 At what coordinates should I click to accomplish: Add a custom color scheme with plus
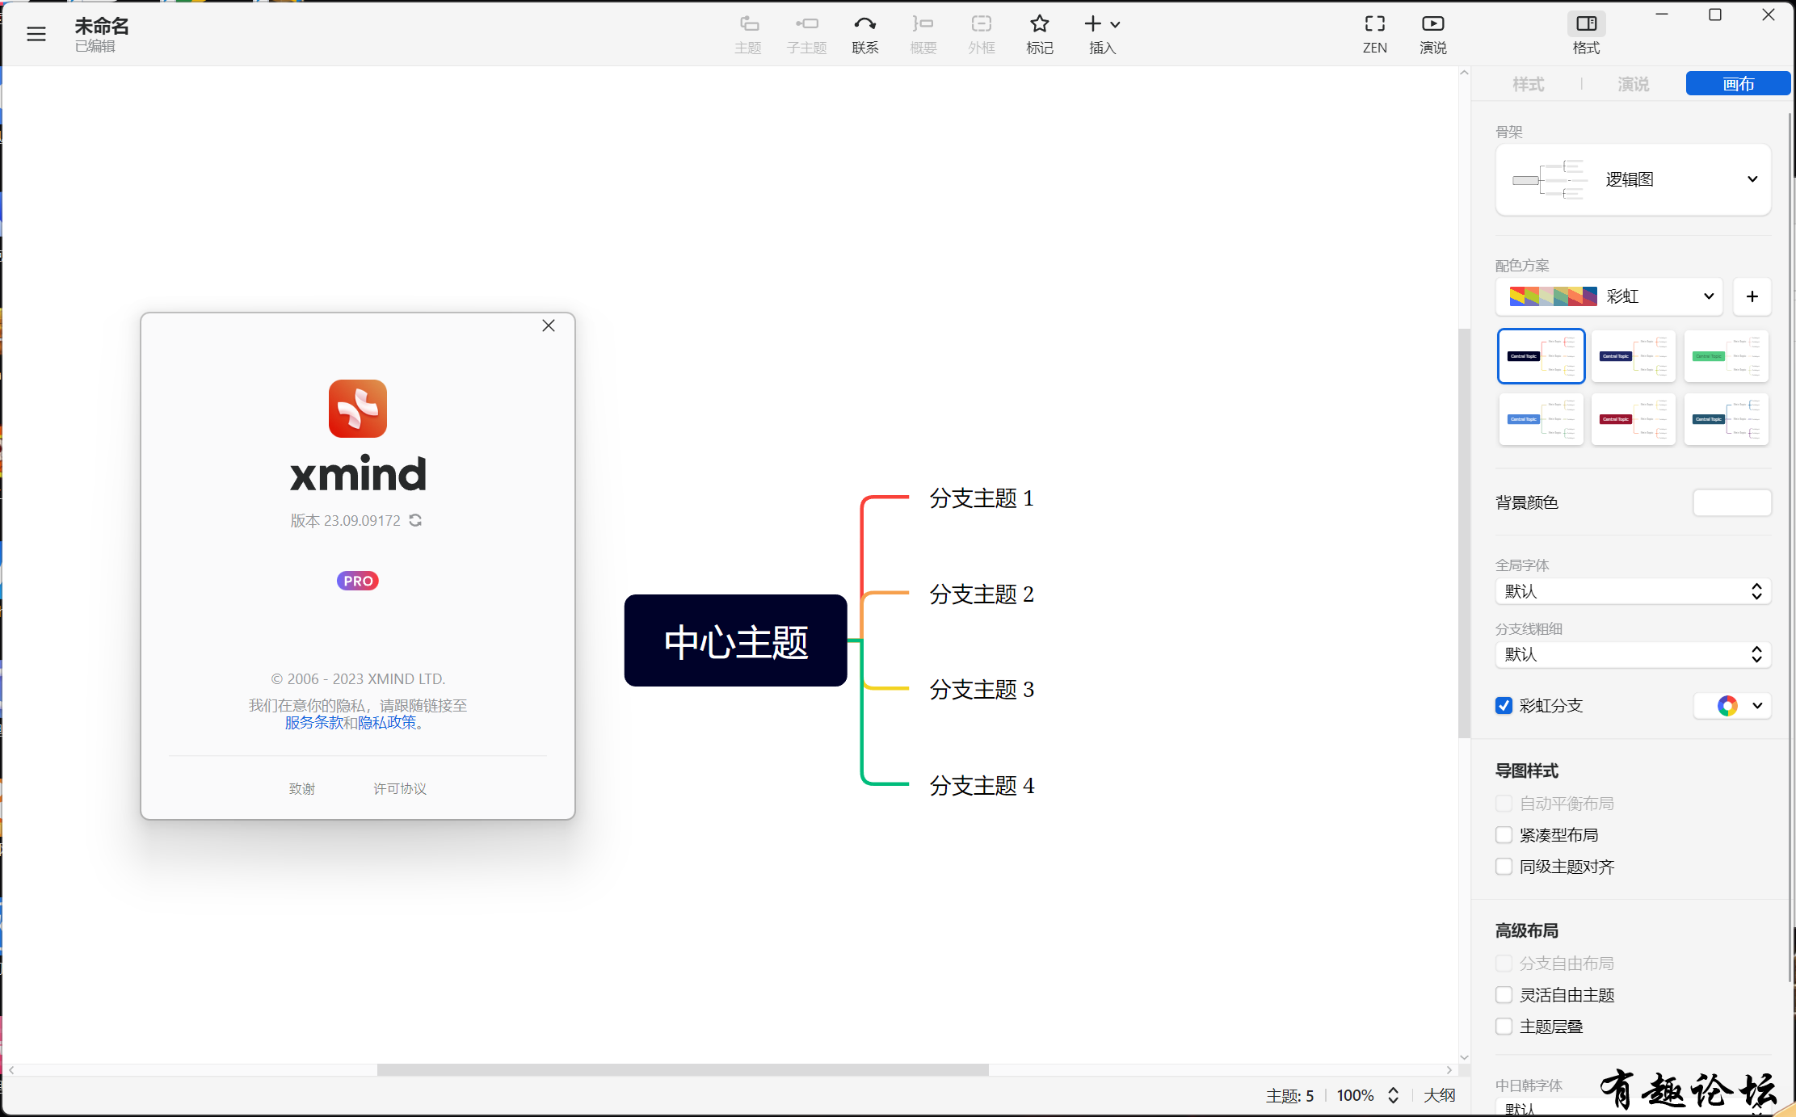coord(1752,296)
